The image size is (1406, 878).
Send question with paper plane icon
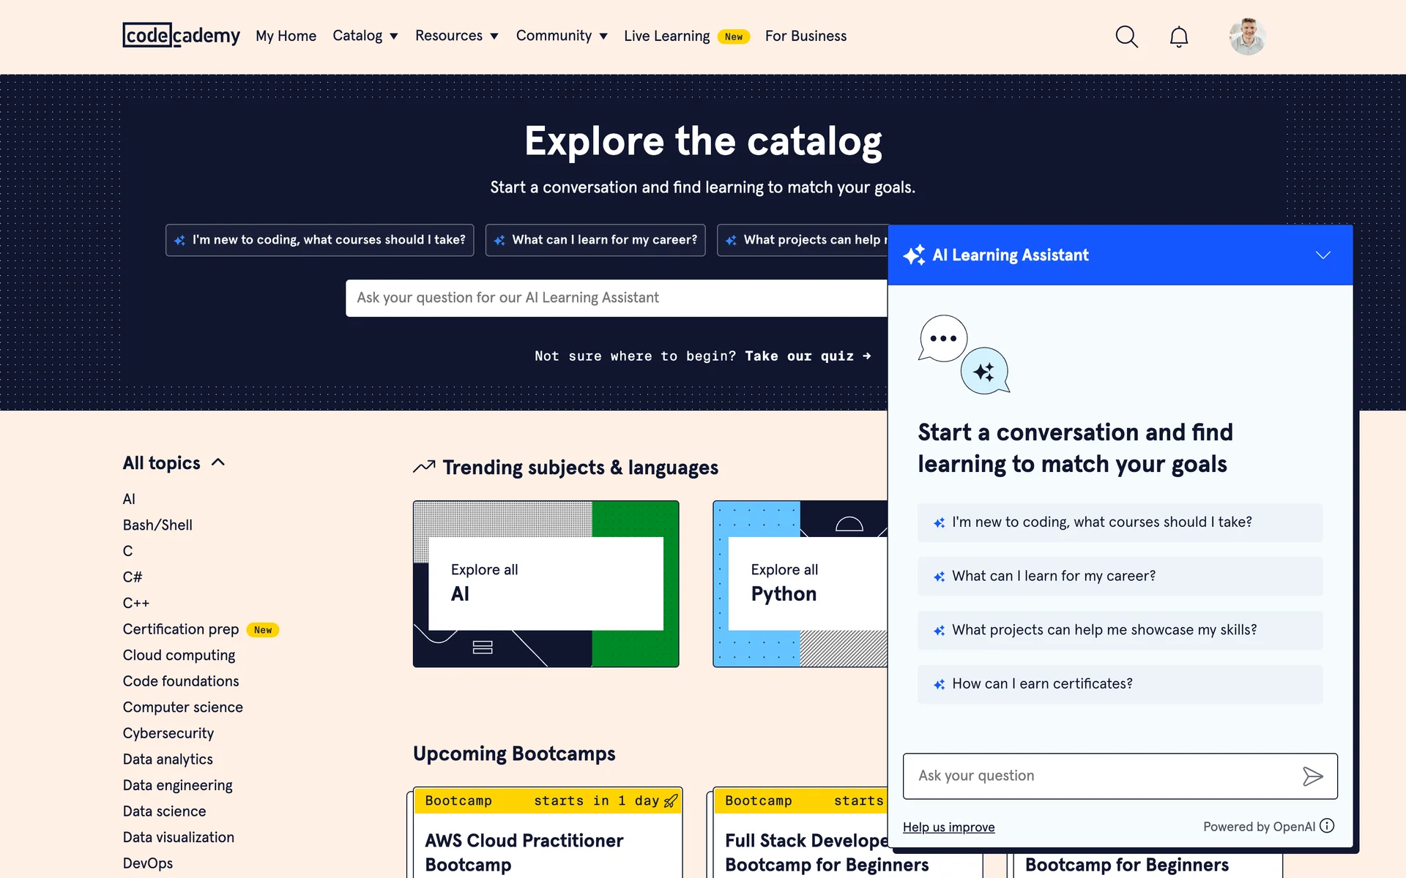tap(1312, 776)
